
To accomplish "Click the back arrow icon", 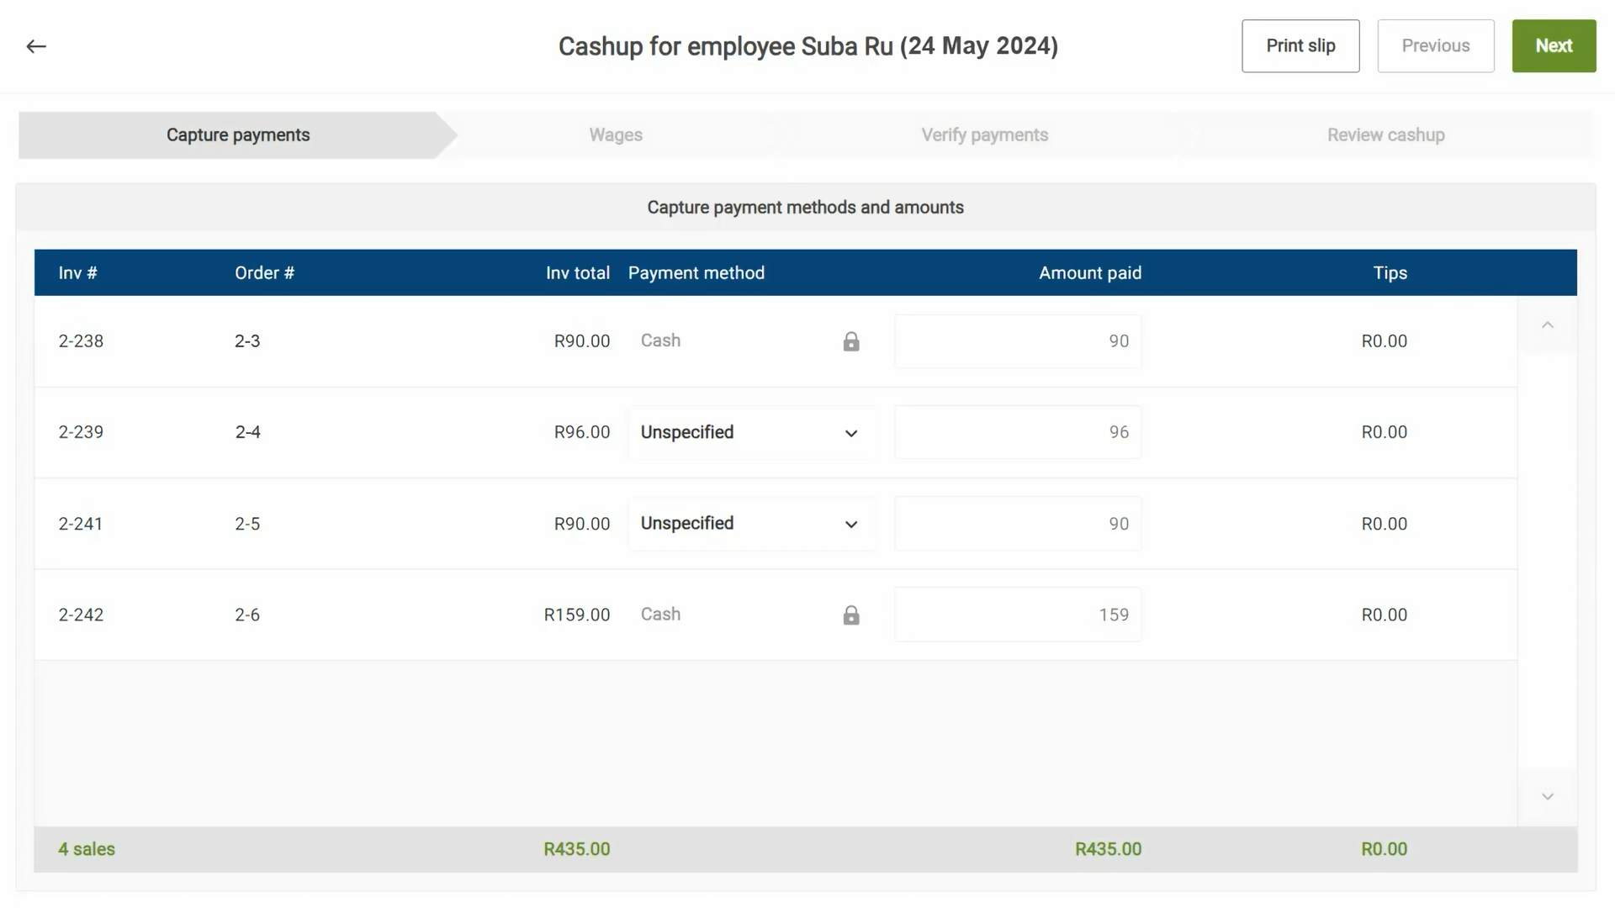I will [36, 46].
